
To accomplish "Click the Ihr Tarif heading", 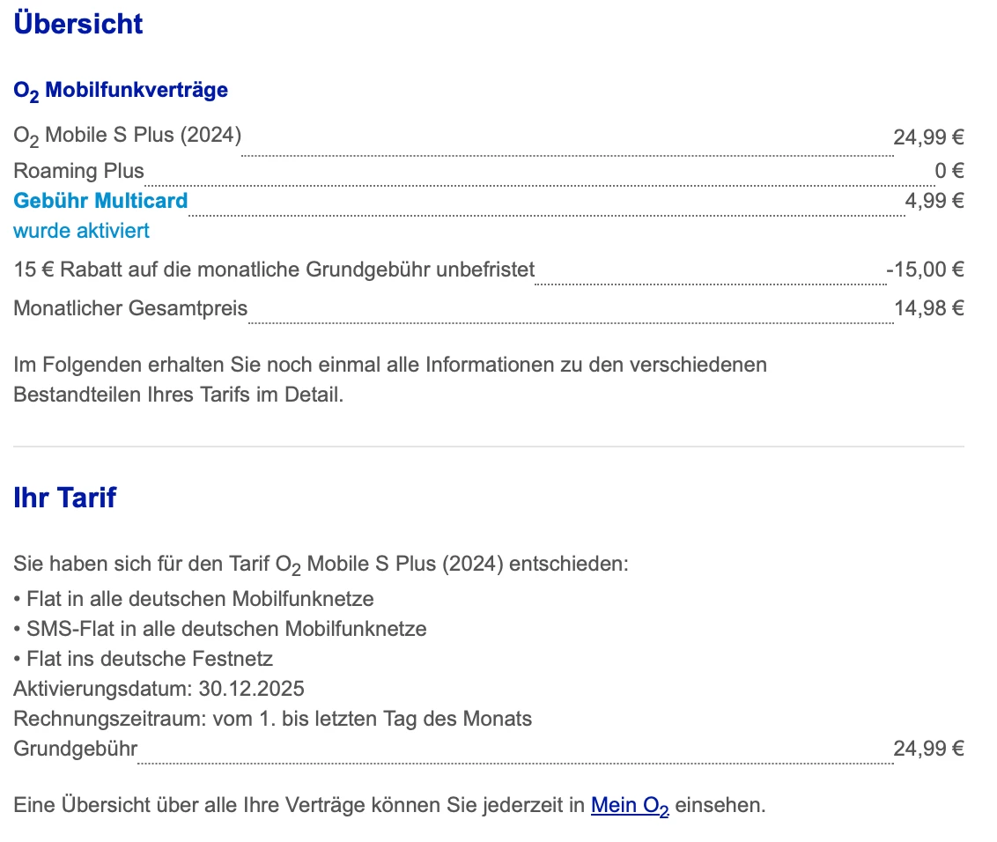I will (x=65, y=498).
